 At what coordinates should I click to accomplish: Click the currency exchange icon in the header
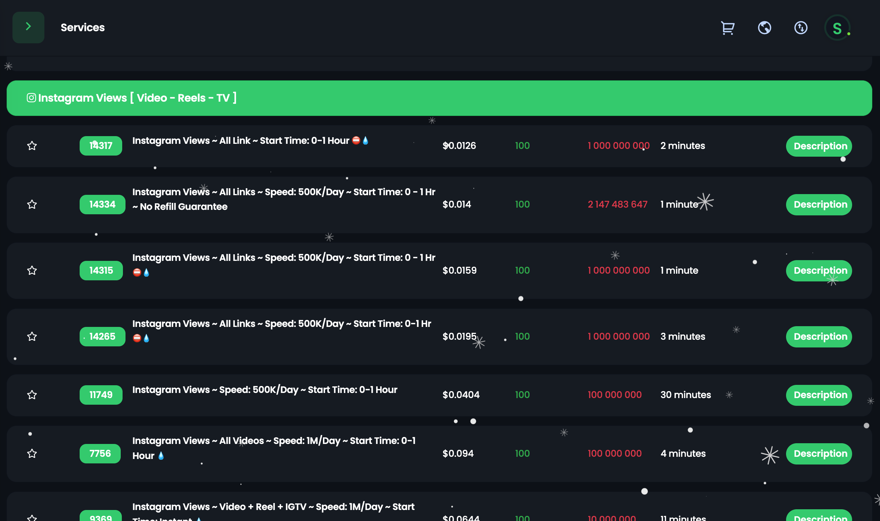coord(801,28)
